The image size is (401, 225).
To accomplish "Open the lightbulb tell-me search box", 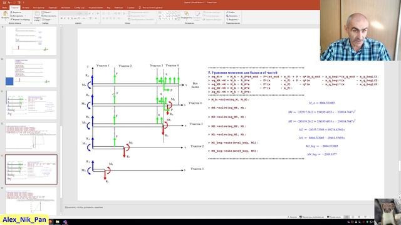I will click(x=151, y=7).
